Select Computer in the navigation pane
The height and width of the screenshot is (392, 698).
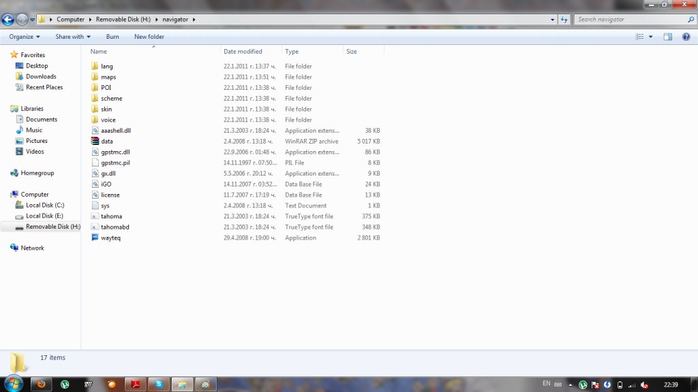point(35,194)
